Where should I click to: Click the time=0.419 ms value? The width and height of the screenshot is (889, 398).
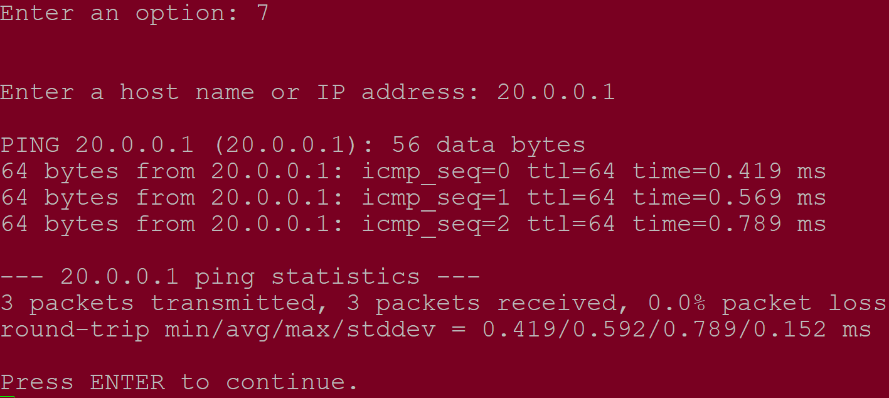729,171
